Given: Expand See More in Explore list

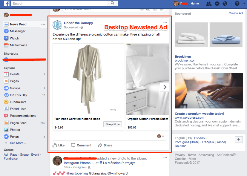Looking at the screenshot, I should [18, 143].
